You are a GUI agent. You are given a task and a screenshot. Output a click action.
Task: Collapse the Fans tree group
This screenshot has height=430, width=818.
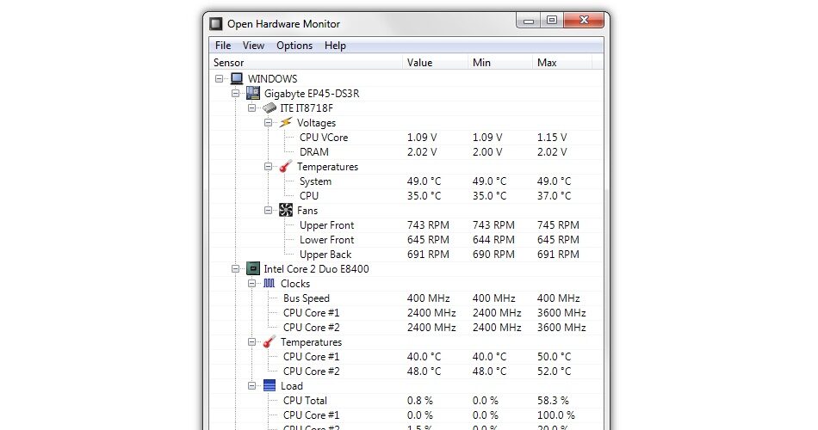[x=269, y=211]
